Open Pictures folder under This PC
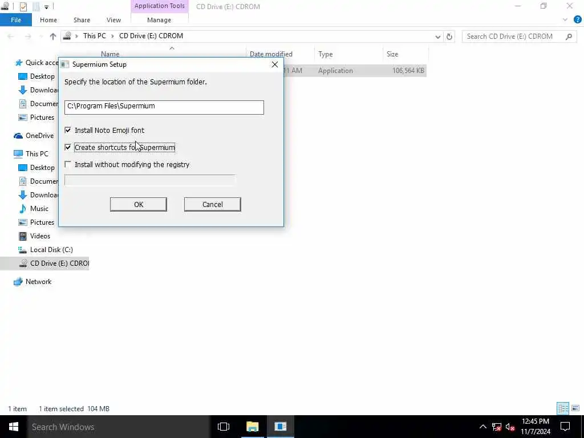 coord(42,222)
